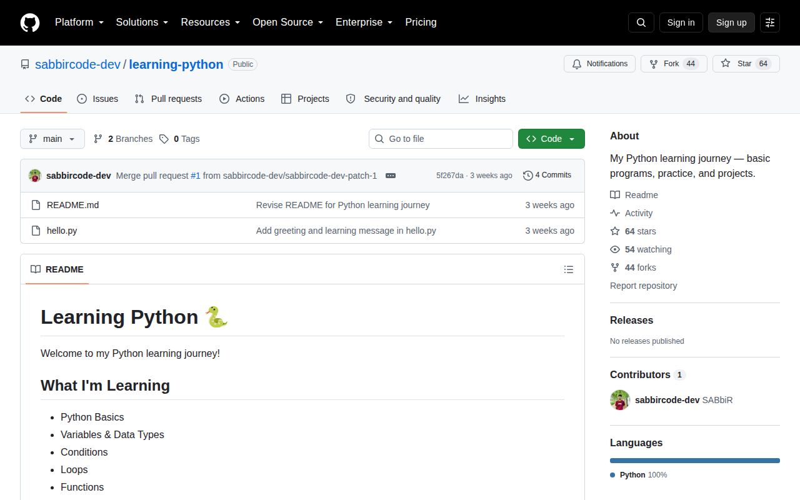Open Security and quality tab
The height and width of the screenshot is (500, 800).
pos(393,99)
